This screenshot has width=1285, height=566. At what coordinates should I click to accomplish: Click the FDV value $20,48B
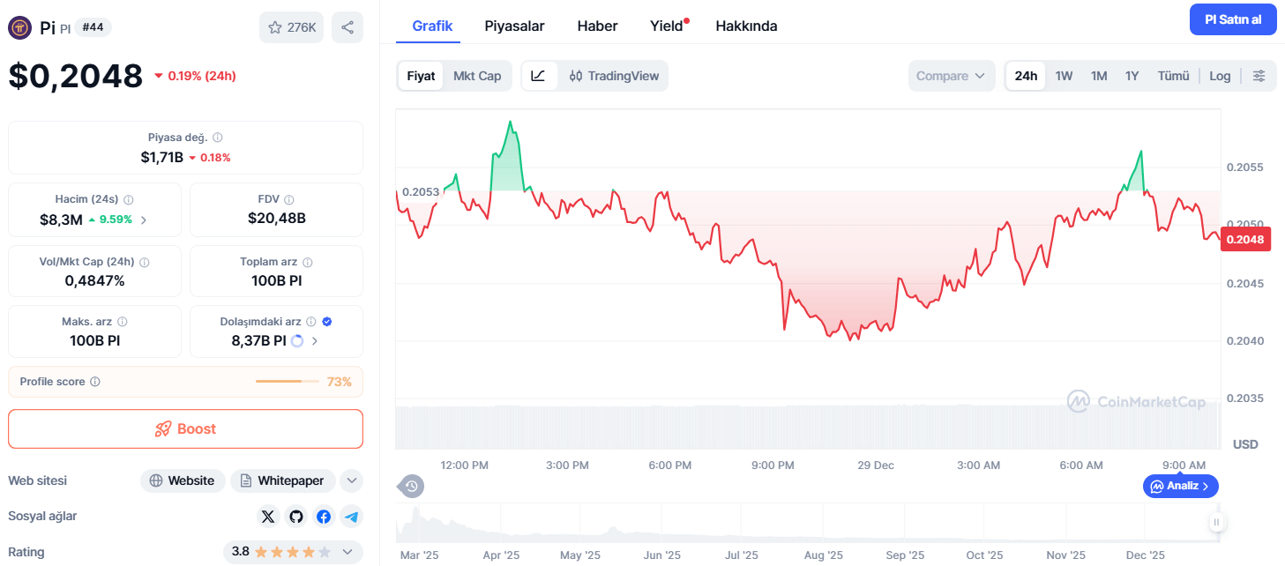(276, 218)
